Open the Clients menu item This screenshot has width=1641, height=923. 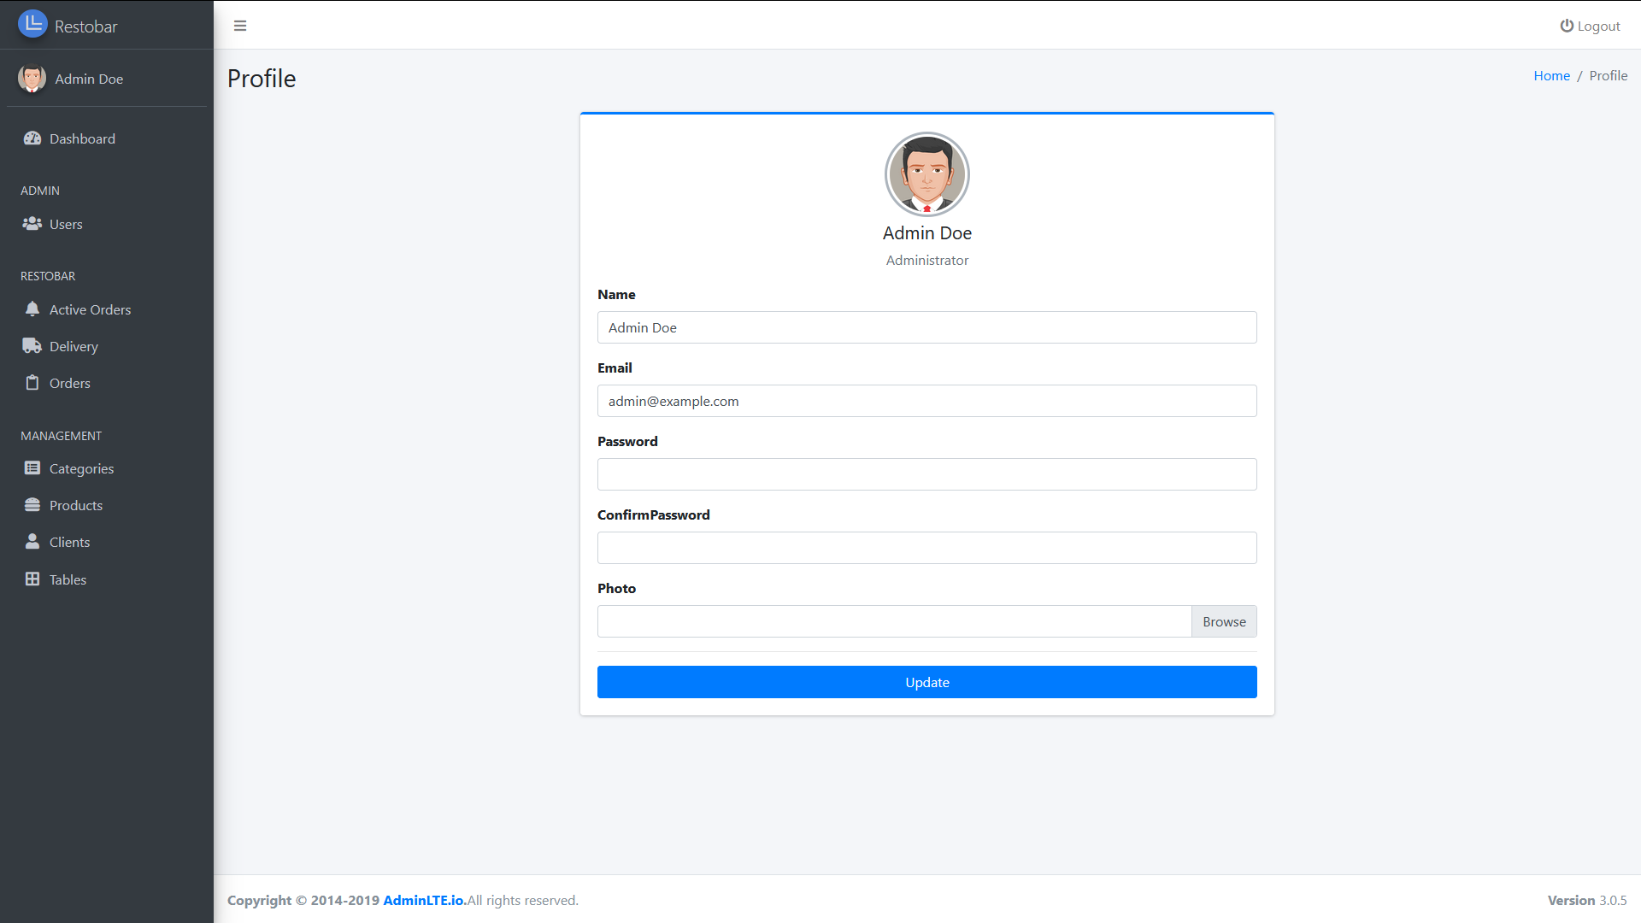[x=68, y=542]
